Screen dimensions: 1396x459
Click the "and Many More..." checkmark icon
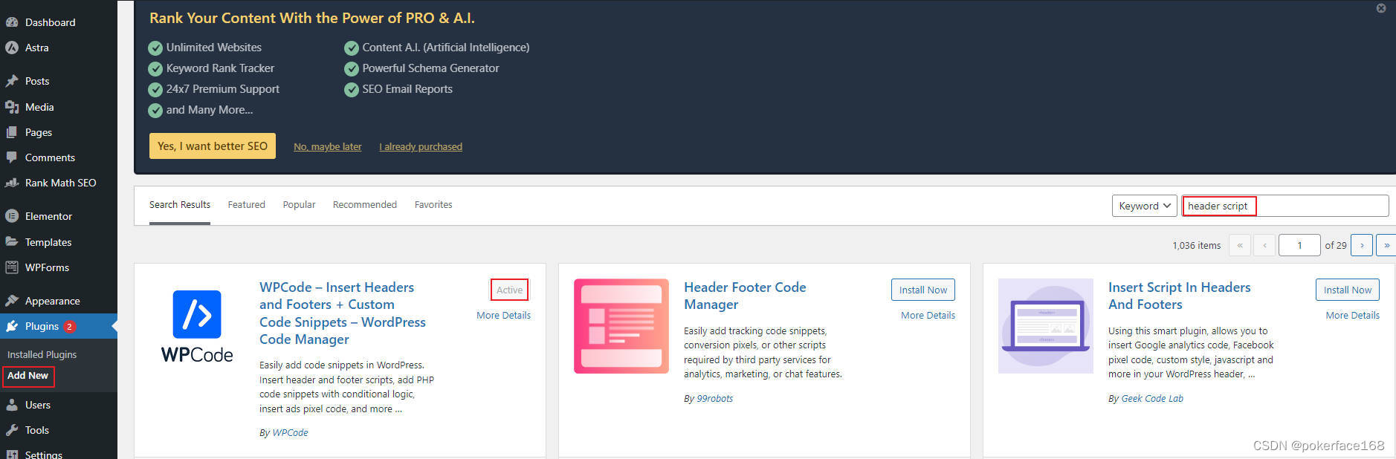pos(155,111)
